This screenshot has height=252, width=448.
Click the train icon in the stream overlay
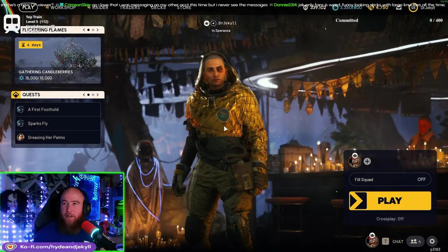click(12, 24)
